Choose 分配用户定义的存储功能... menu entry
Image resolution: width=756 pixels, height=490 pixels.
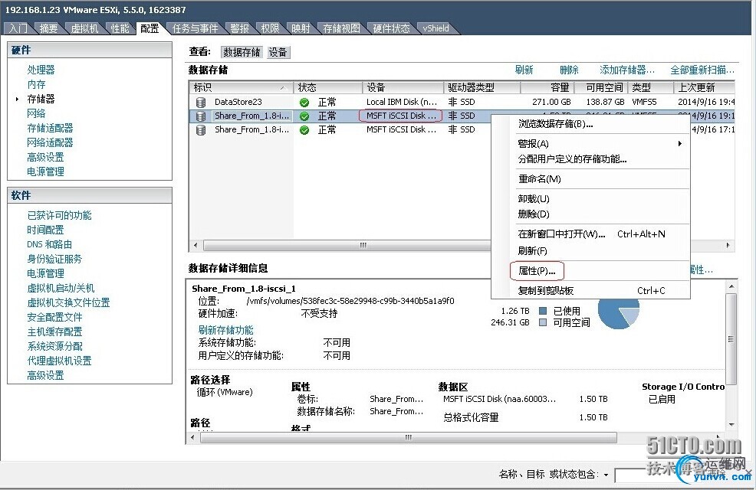(x=572, y=158)
